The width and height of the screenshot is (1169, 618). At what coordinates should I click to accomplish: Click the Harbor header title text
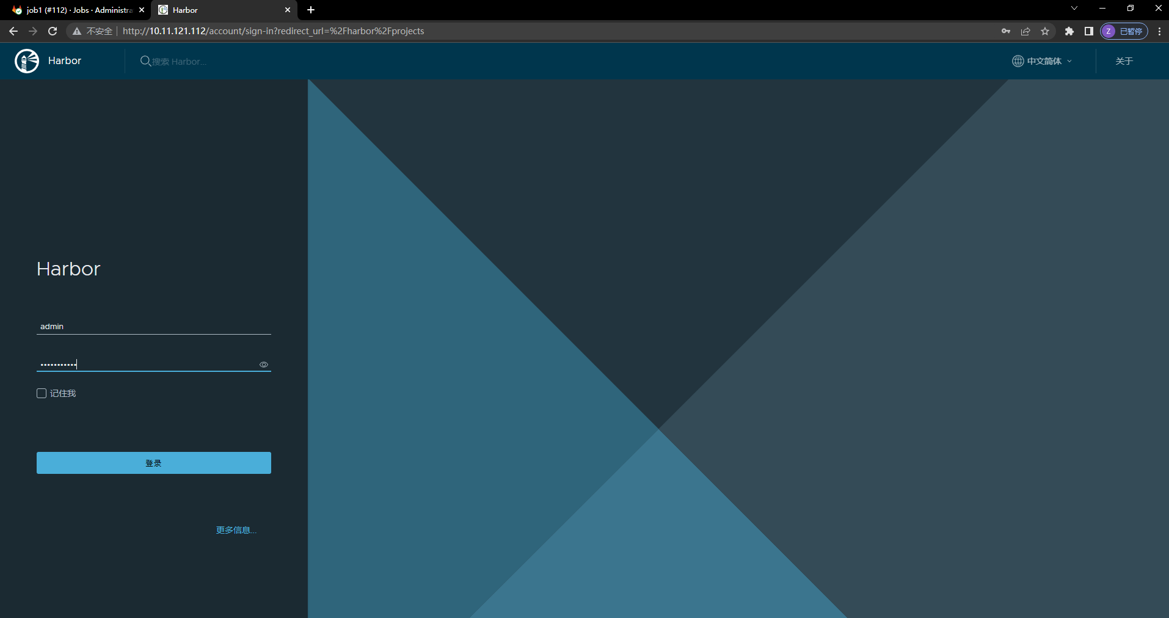point(65,61)
